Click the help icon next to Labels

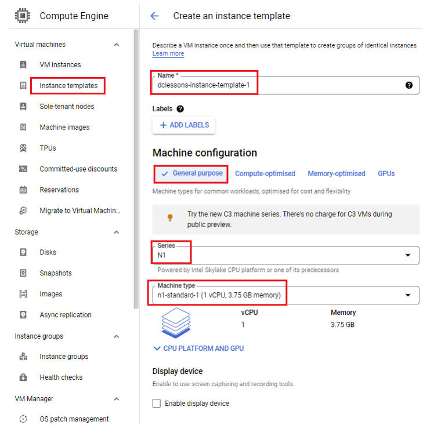tap(180, 109)
